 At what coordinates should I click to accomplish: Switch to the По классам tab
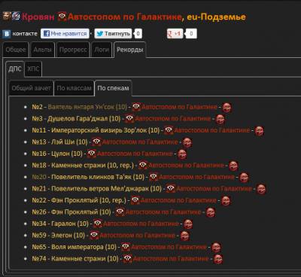74,88
